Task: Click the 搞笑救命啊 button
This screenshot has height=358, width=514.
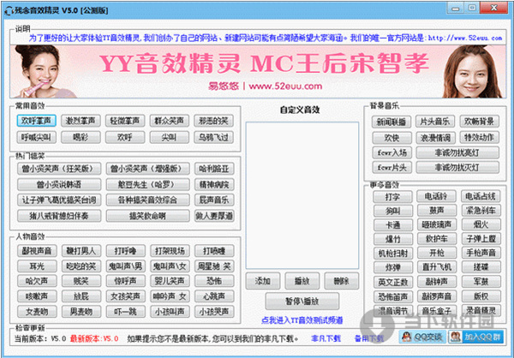Action: [x=148, y=216]
